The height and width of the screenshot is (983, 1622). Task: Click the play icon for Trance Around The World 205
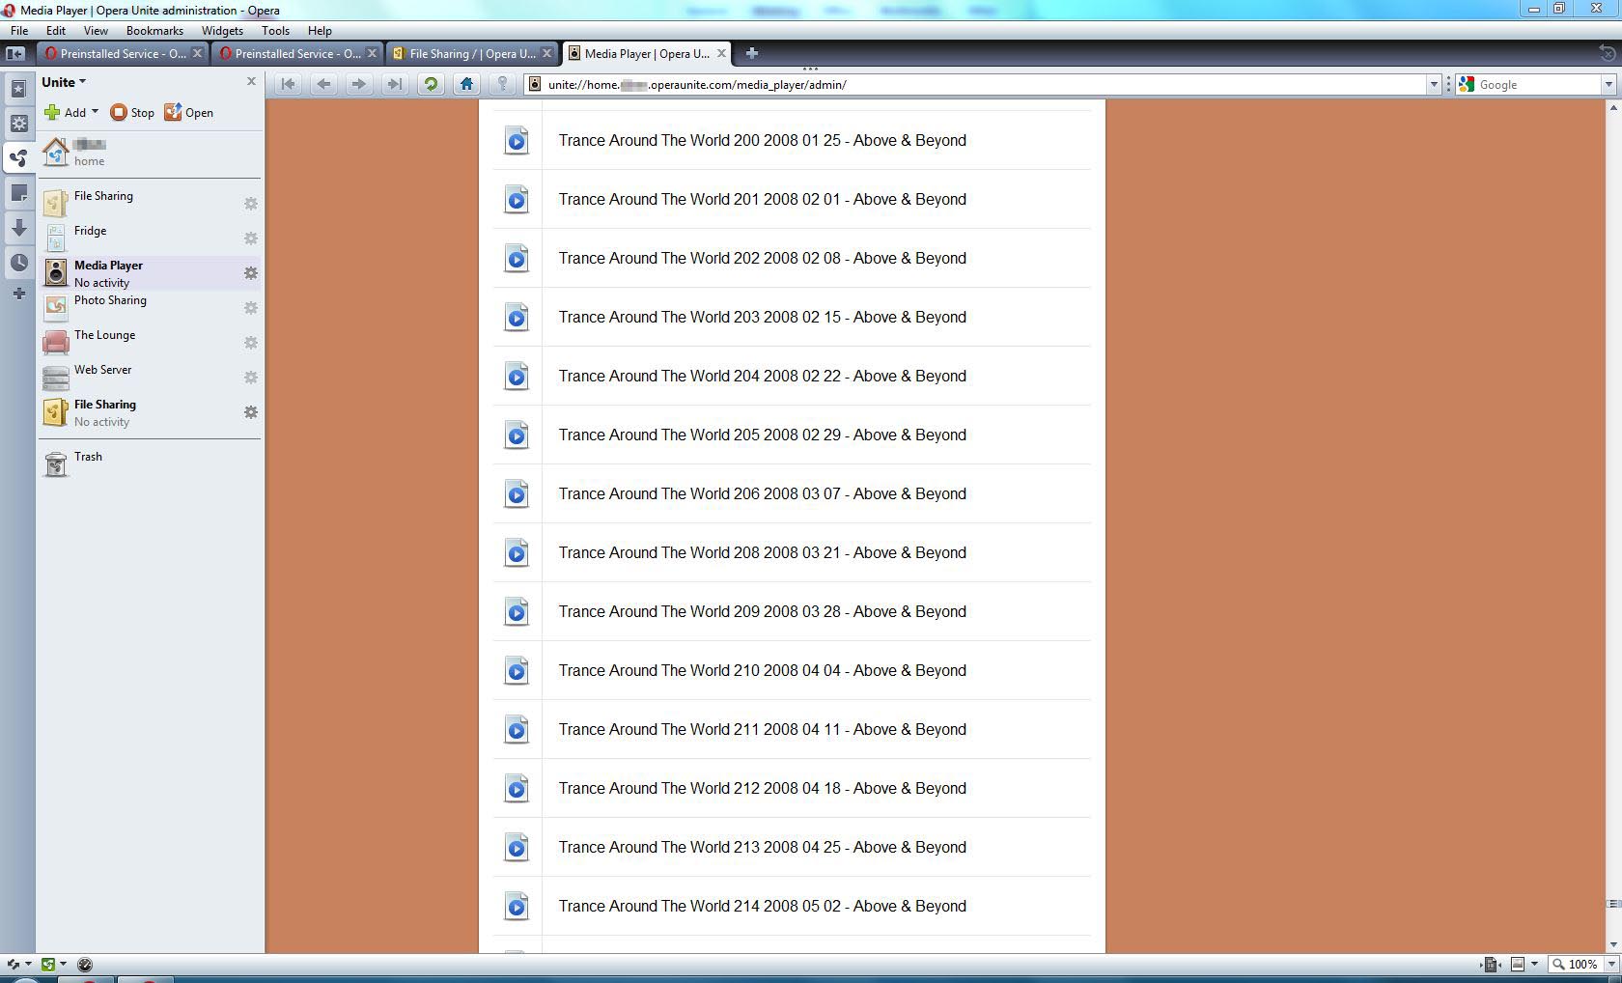[x=517, y=435]
